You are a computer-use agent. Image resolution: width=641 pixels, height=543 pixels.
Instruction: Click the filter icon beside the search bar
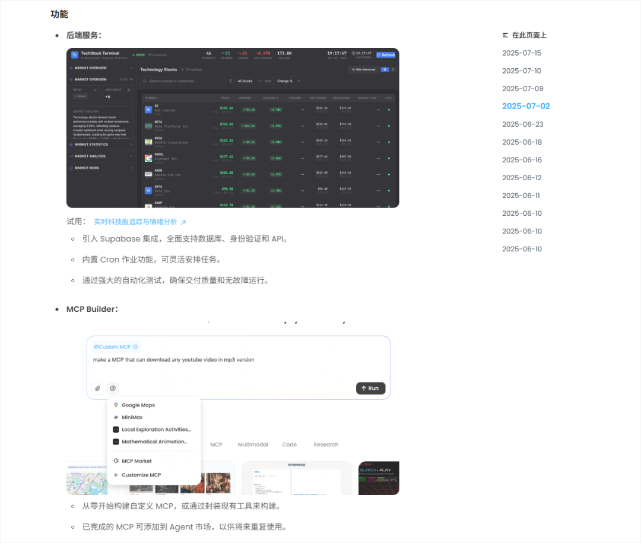[x=230, y=79]
